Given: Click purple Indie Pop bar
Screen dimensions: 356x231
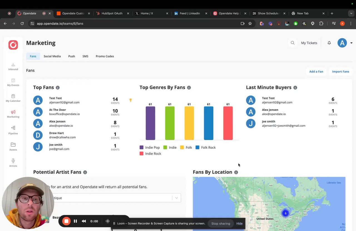Looking at the screenshot, I should tap(150, 123).
